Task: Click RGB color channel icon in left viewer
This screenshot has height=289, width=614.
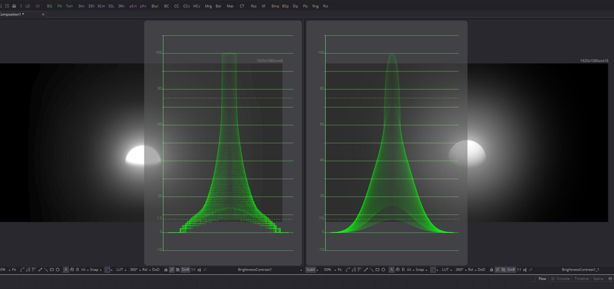Action: point(107,270)
